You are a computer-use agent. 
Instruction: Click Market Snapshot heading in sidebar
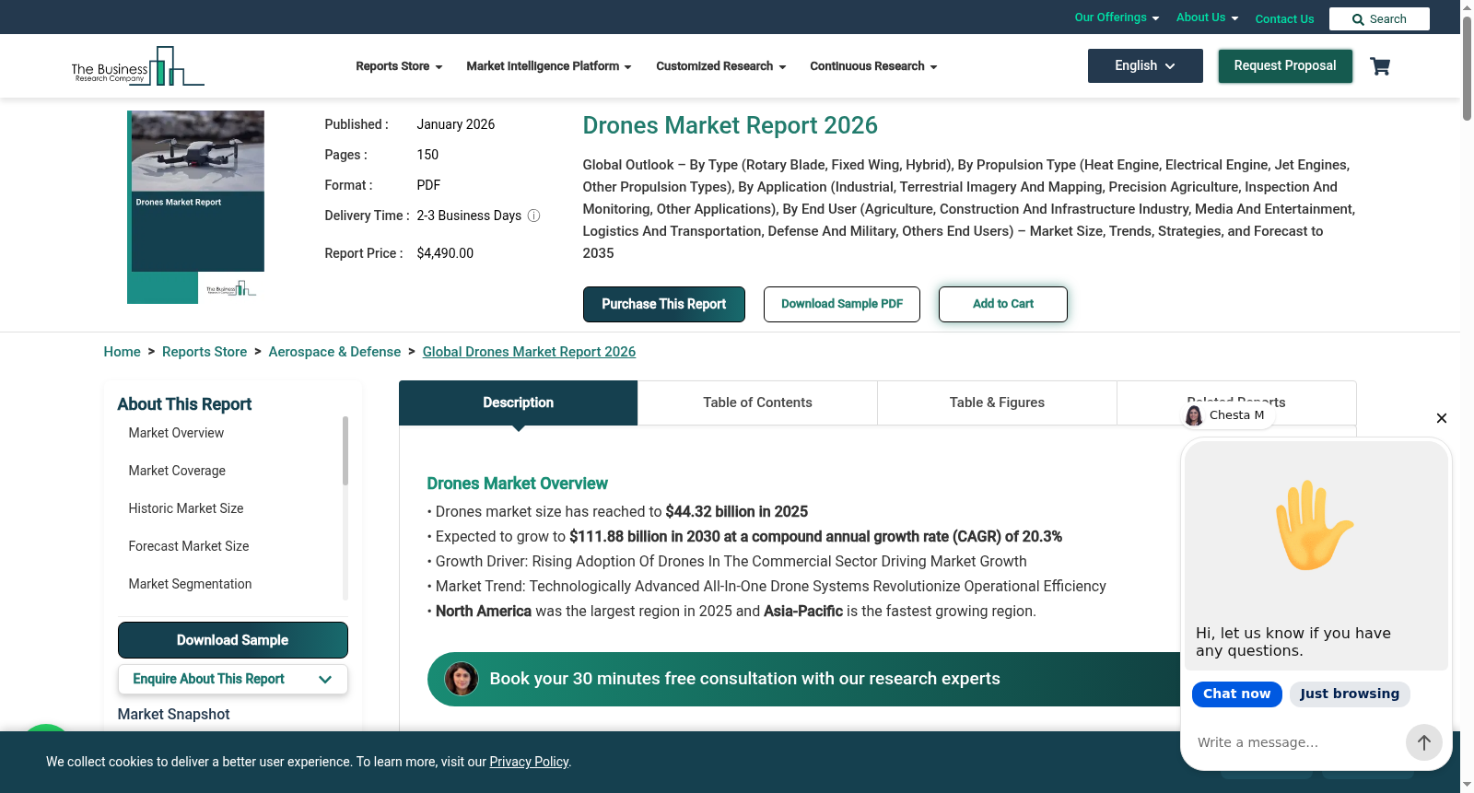[x=173, y=715]
